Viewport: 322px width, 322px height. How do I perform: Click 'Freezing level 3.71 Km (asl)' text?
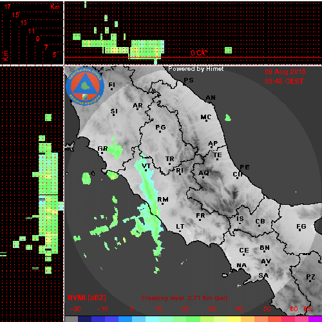185,298
